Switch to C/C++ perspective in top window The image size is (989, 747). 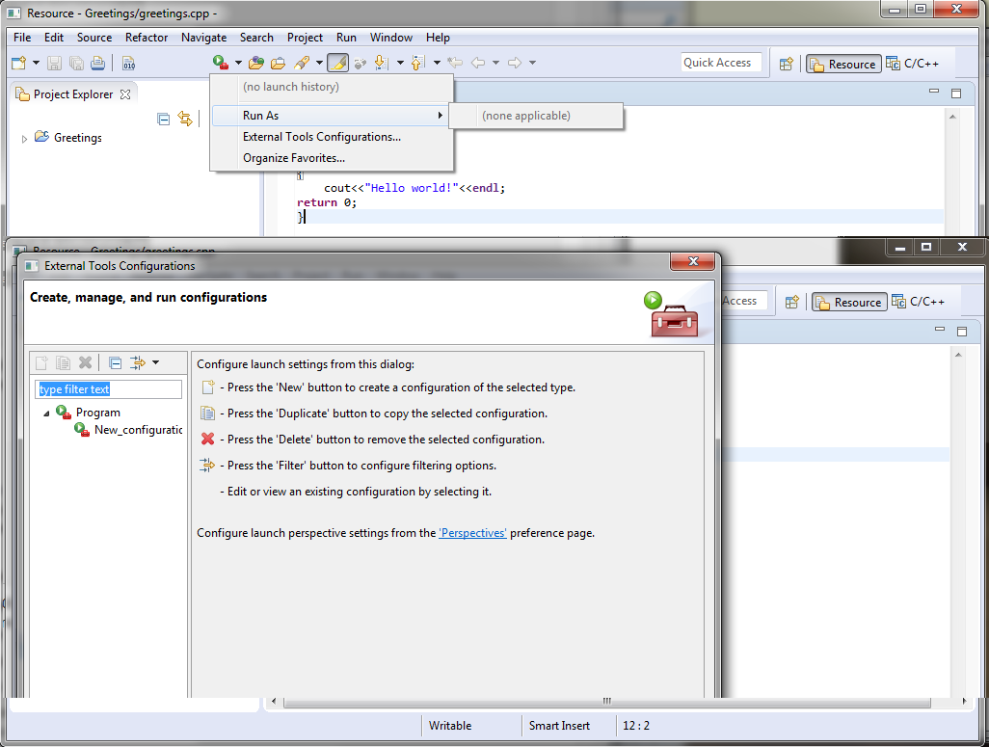(913, 64)
